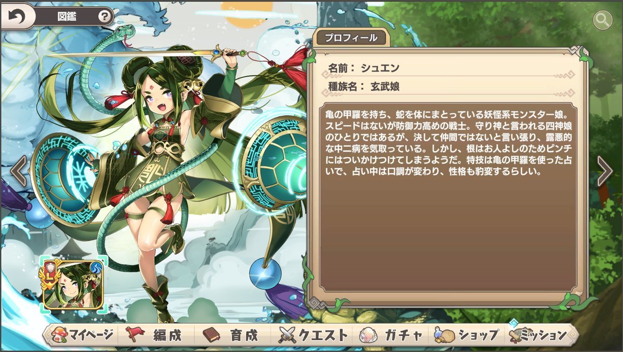623x352 pixels.
Task: Click the magnifying glass zoom icon
Action: (x=602, y=20)
